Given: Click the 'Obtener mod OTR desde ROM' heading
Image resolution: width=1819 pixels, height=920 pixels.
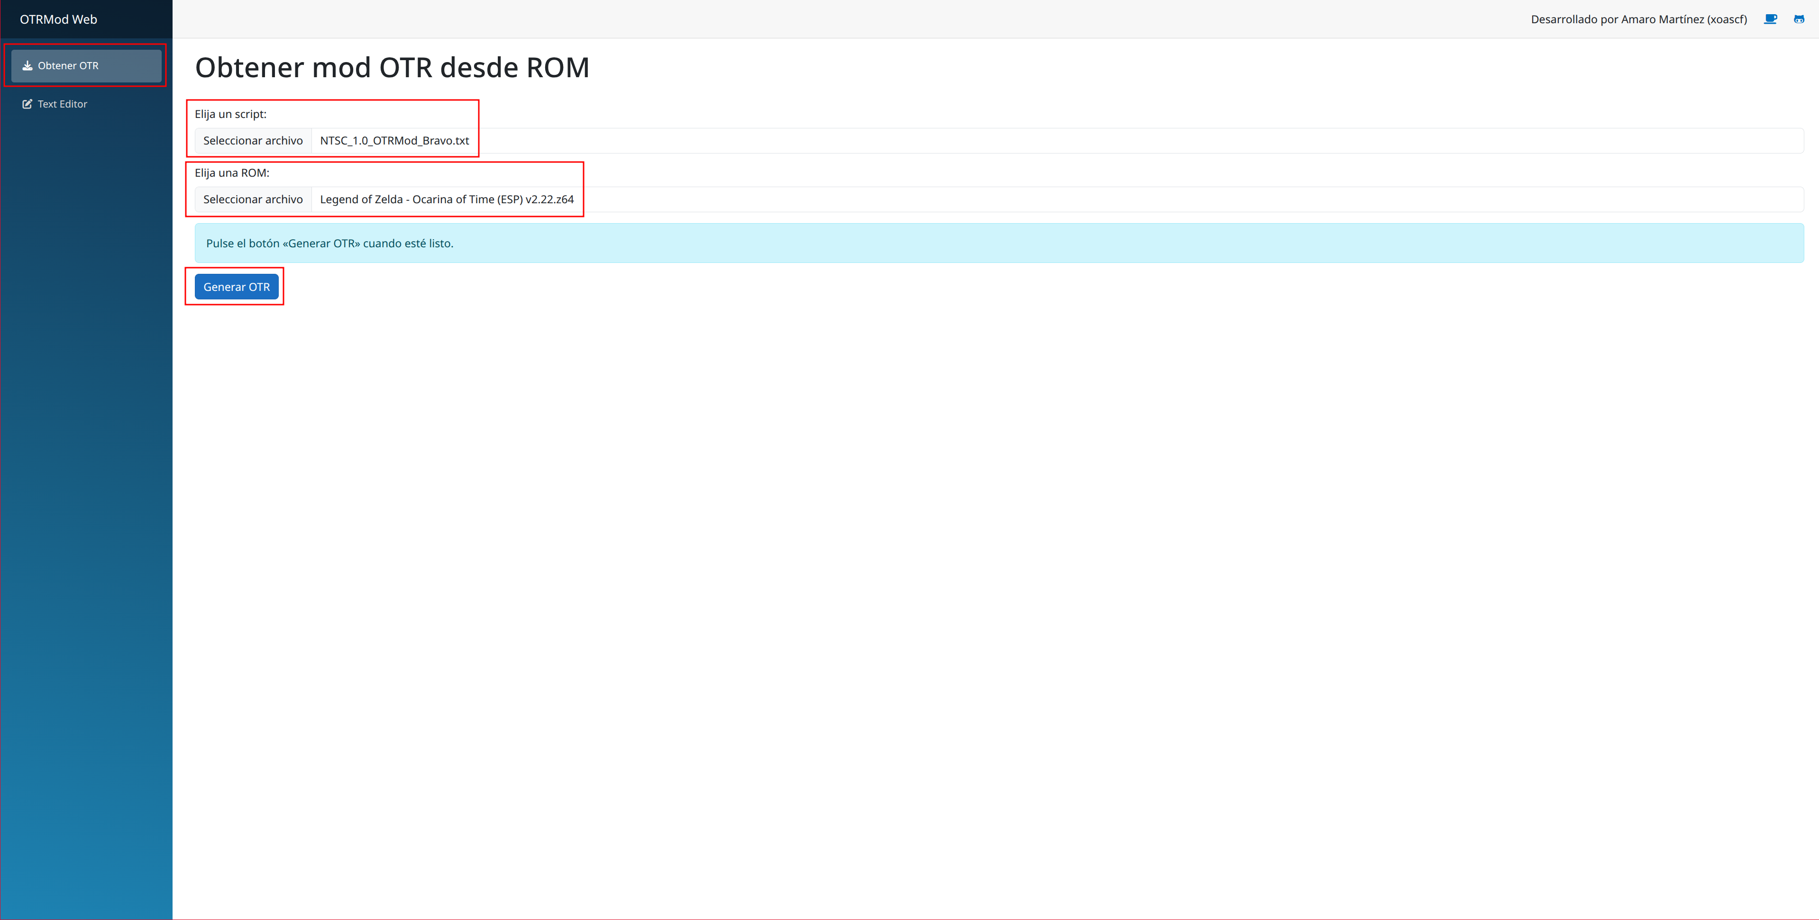Looking at the screenshot, I should point(392,68).
